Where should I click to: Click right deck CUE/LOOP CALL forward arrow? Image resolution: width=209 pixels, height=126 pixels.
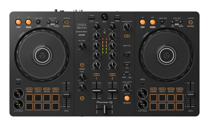click(x=181, y=22)
